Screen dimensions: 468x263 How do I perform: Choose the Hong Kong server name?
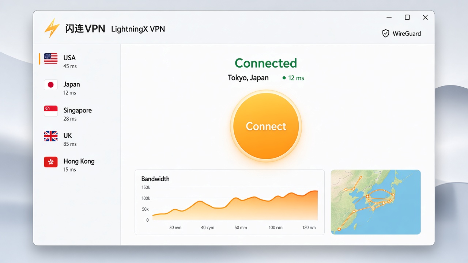79,161
